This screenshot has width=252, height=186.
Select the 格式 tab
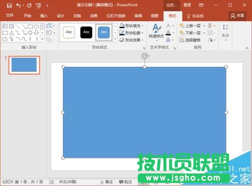(x=172, y=16)
